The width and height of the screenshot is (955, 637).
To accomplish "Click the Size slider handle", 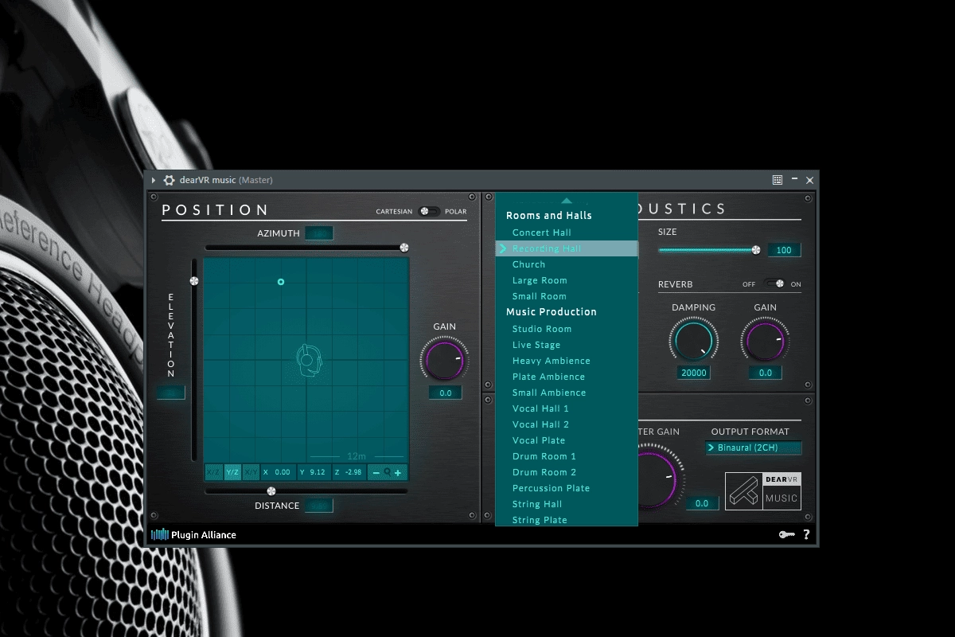I will [756, 250].
